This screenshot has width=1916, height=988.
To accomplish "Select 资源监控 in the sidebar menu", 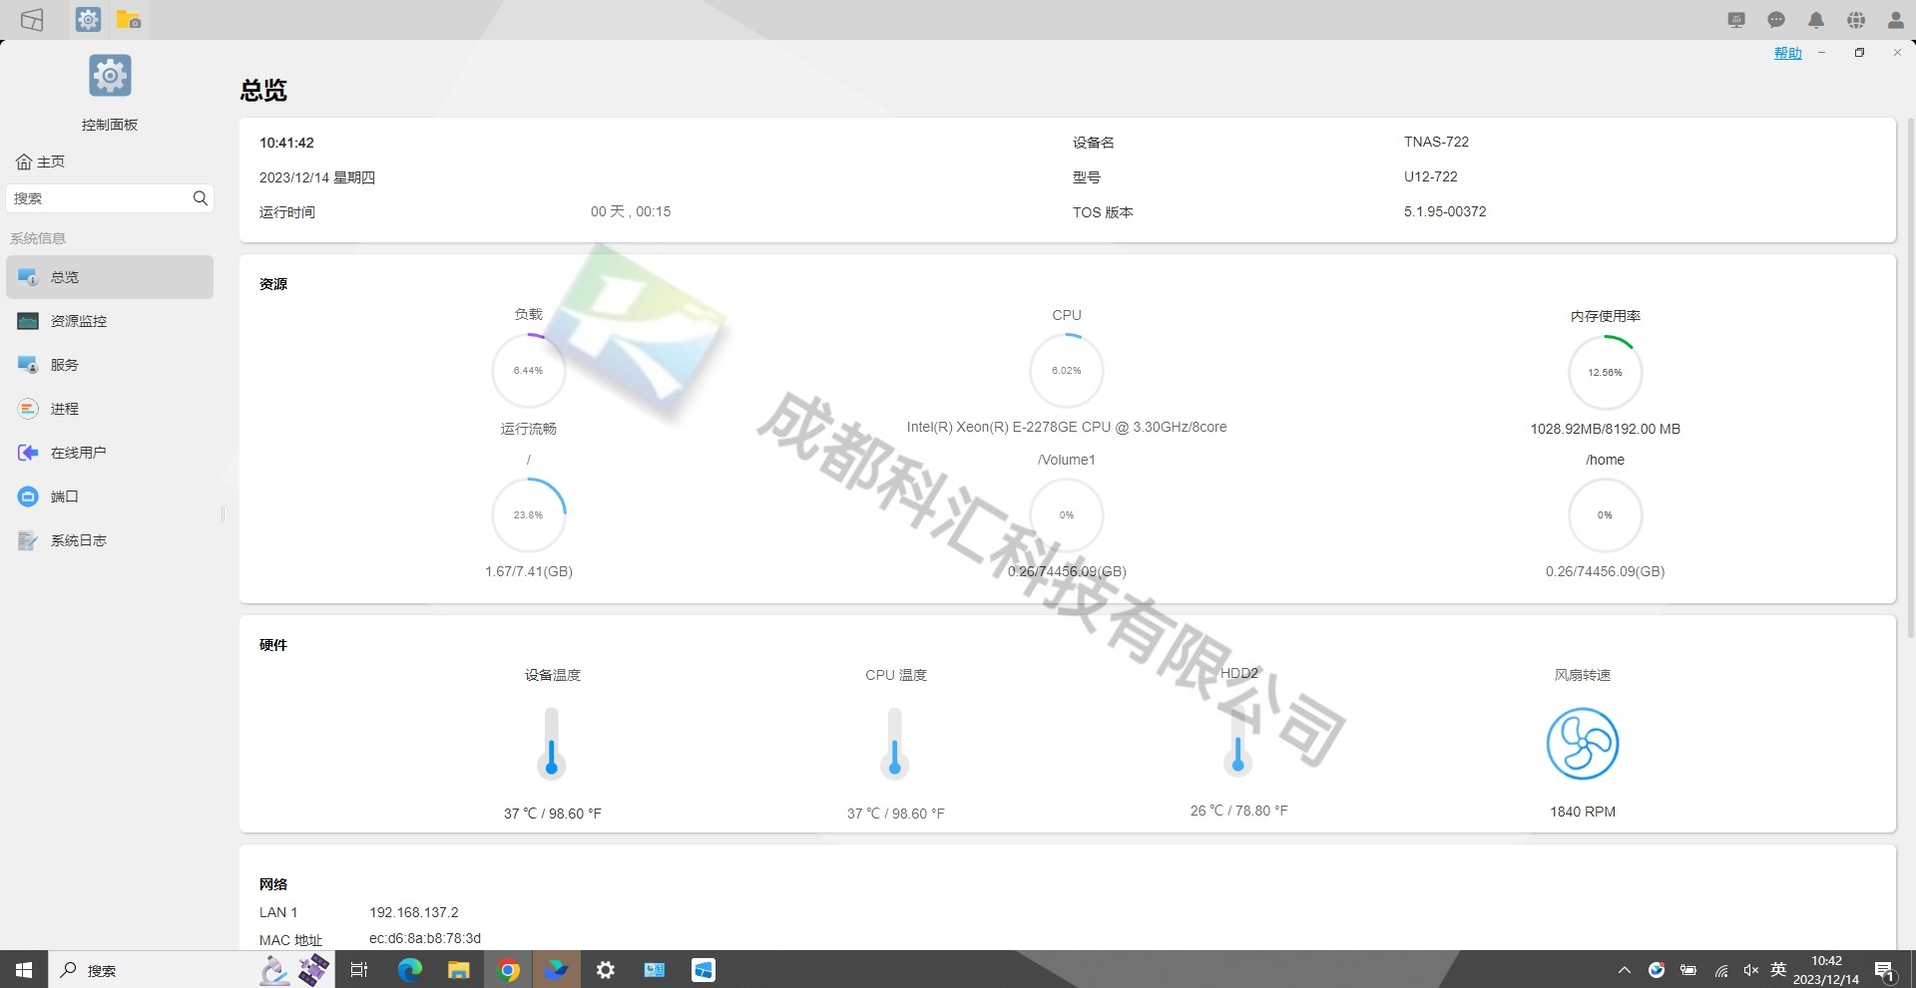I will point(110,321).
